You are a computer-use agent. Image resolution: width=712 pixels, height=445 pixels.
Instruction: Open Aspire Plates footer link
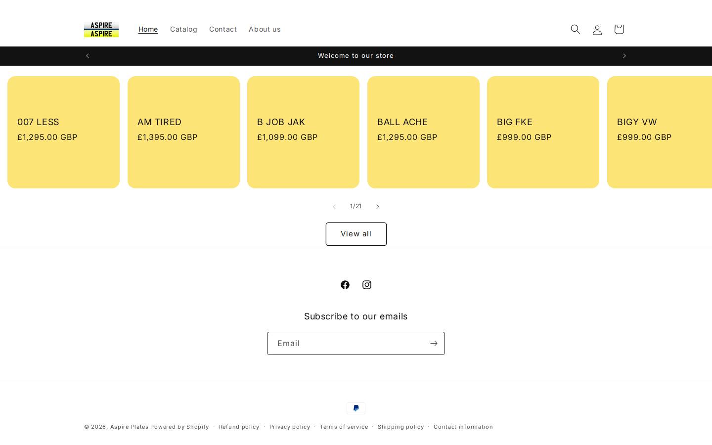pos(129,427)
